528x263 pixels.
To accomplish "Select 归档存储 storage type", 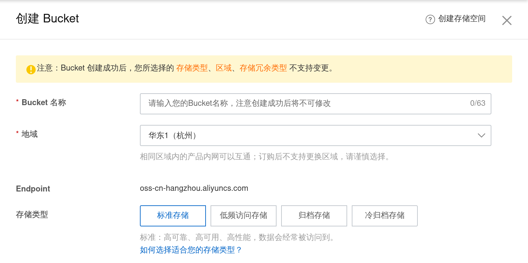I will pyautogui.click(x=314, y=216).
